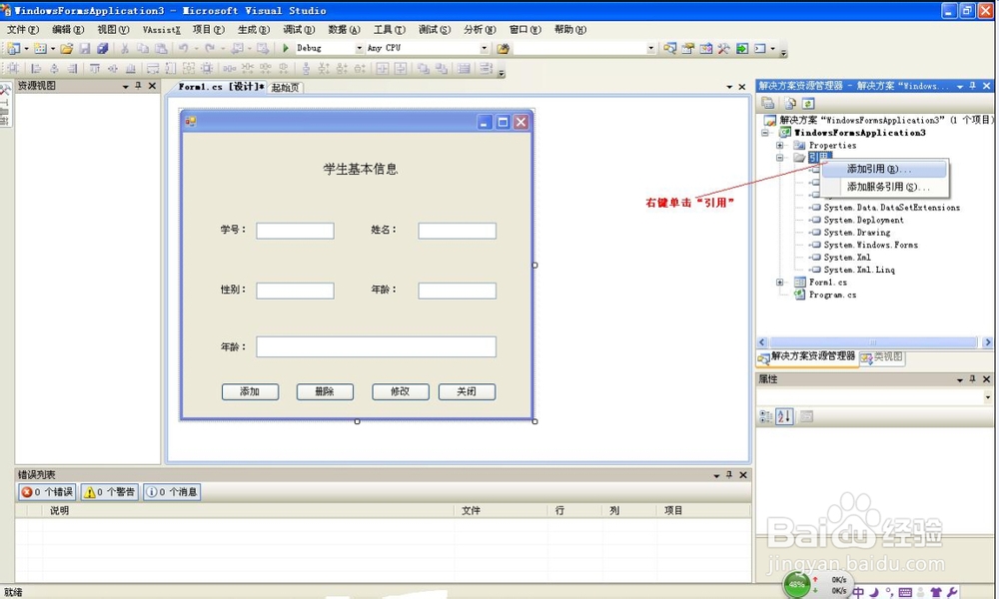Pin the Solution Explorer with the auto-hide pin
This screenshot has height=599, width=999.
[974, 85]
